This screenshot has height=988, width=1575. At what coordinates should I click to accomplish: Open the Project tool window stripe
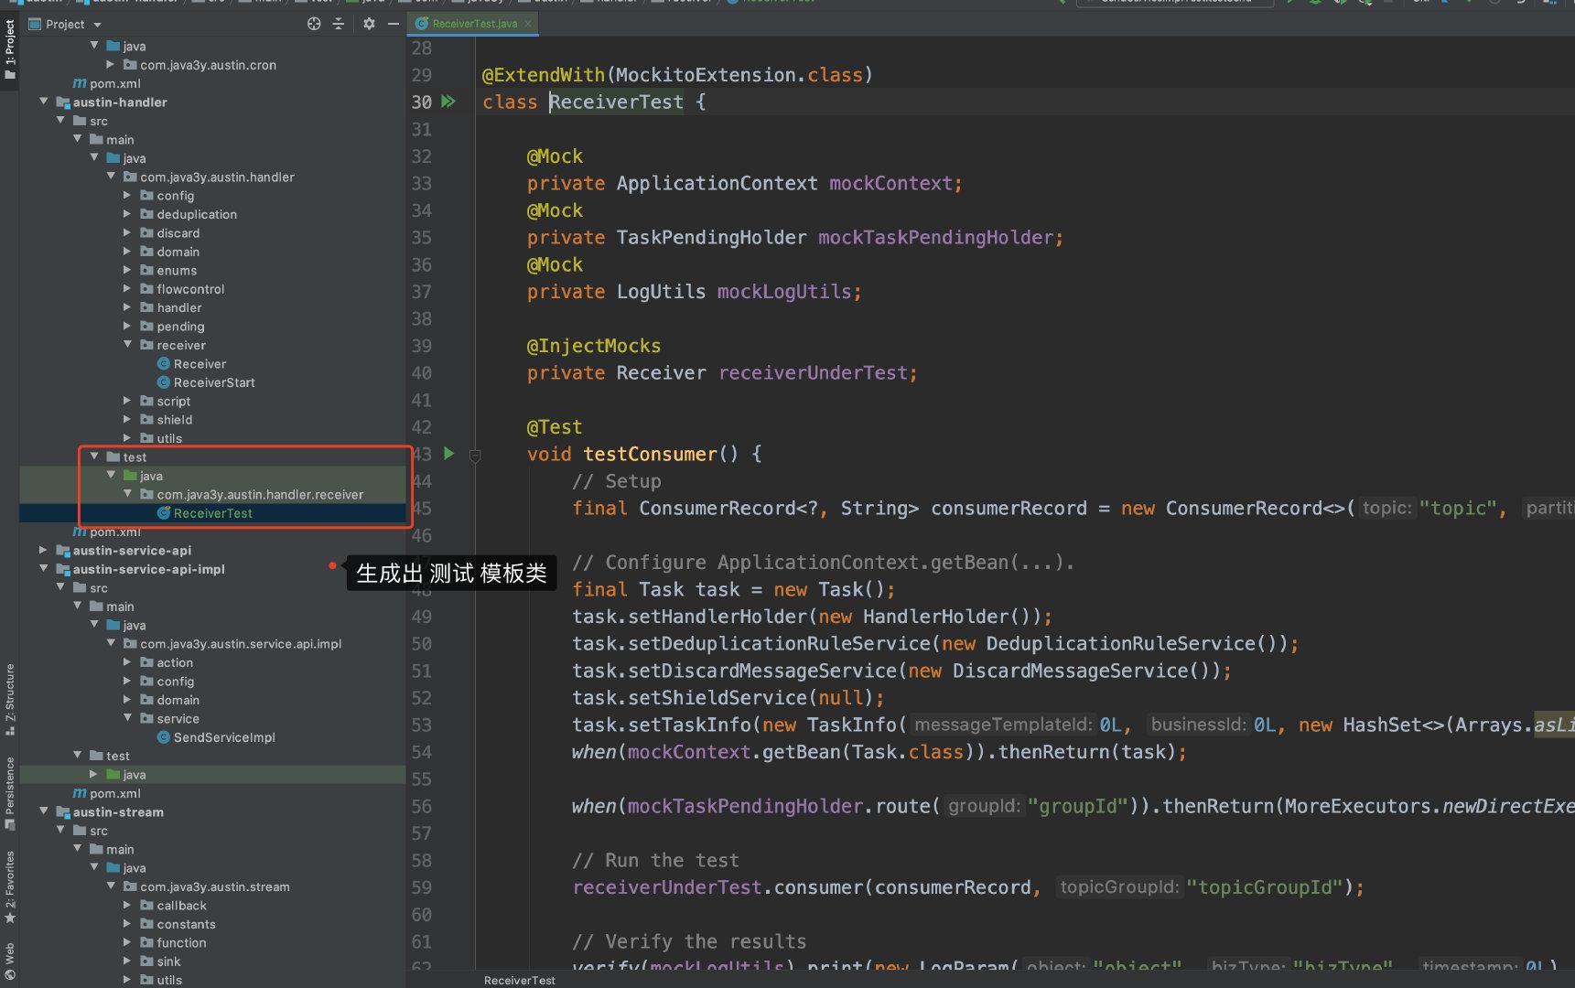[x=9, y=48]
